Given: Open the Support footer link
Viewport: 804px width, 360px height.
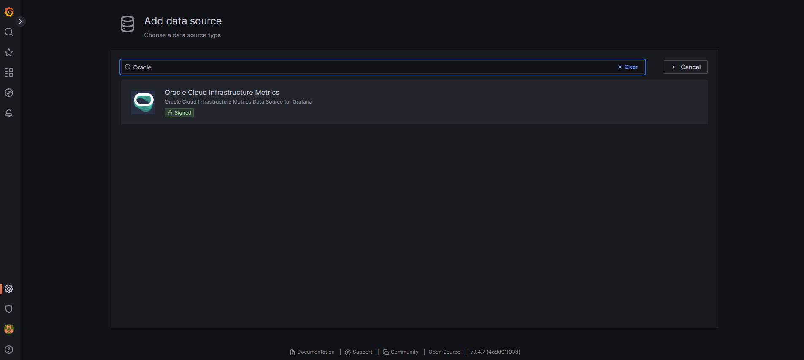Looking at the screenshot, I should 359,352.
